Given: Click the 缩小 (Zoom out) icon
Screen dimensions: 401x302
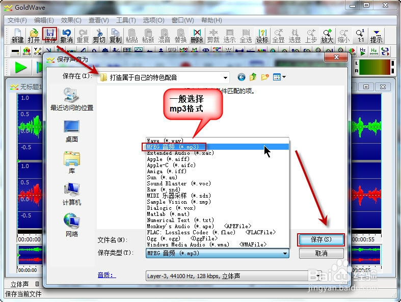Looking at the screenshot, I should (343, 36).
